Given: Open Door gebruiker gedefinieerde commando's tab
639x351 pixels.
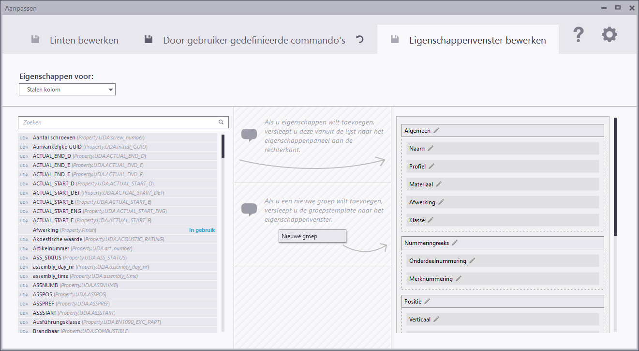Looking at the screenshot, I should point(245,40).
